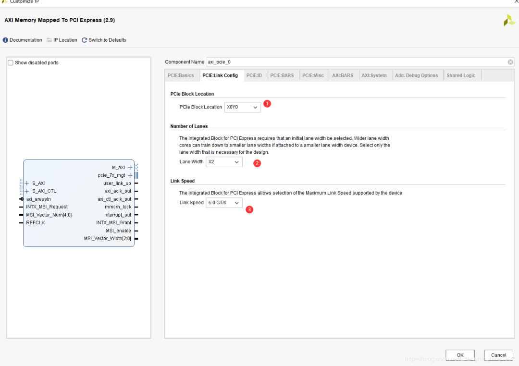
Task: Open the AXI:System tab
Action: point(374,75)
